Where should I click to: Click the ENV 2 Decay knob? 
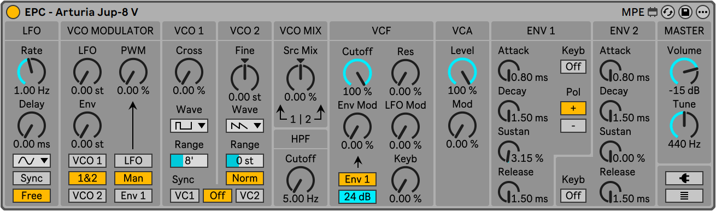pyautogui.click(x=610, y=110)
